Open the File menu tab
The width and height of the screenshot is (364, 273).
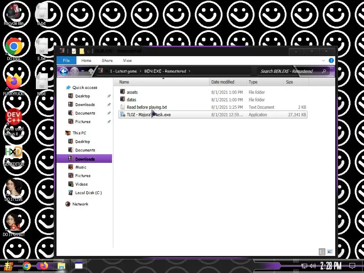pos(66,60)
